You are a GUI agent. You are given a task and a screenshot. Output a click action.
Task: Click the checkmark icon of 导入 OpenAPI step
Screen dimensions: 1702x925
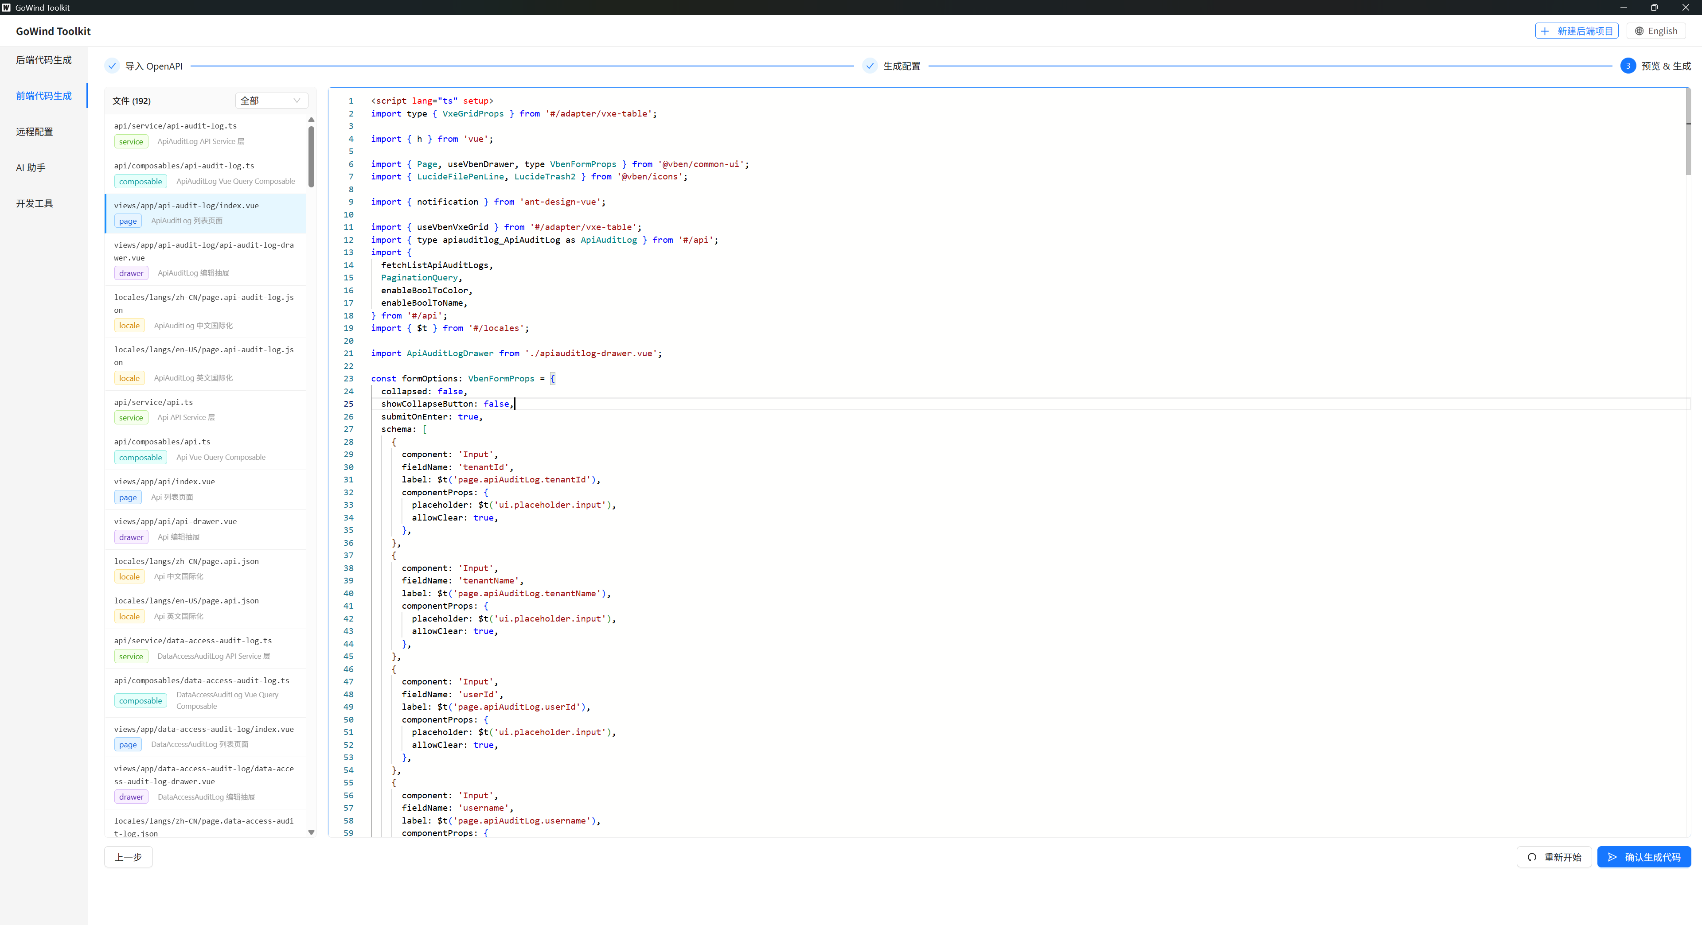(112, 66)
